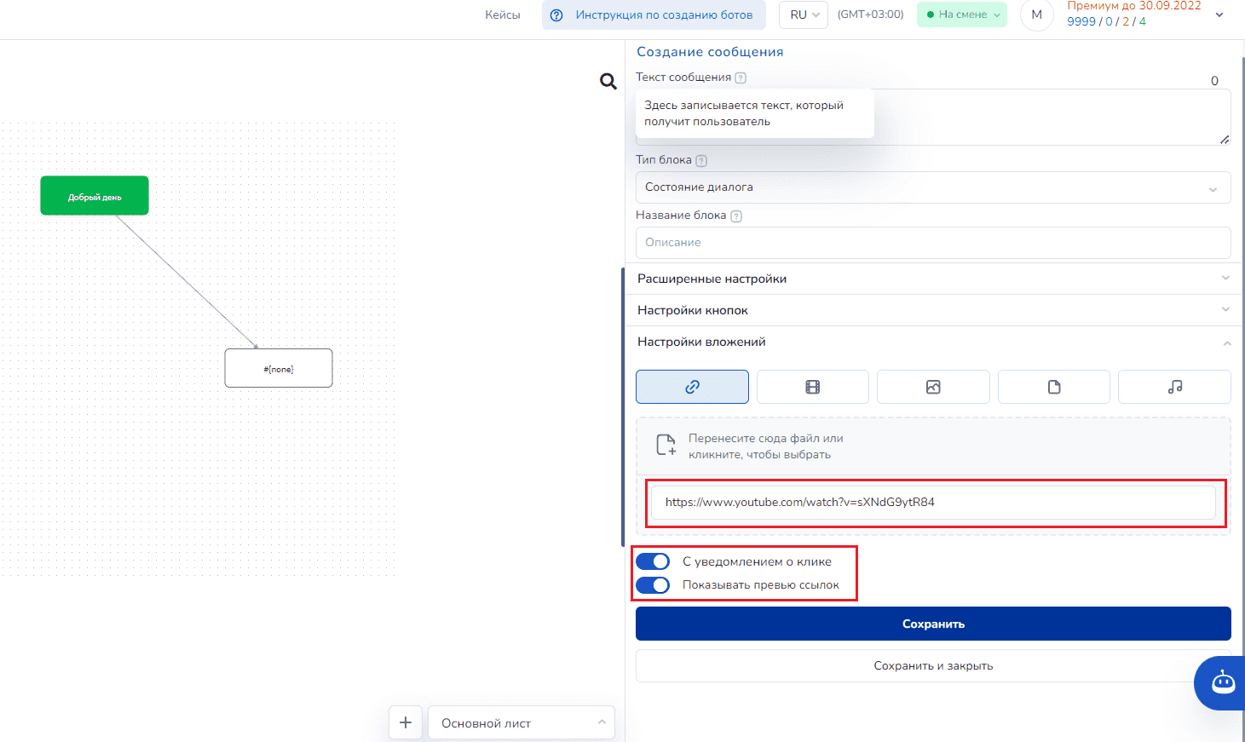
Task: Click the message text area
Action: click(x=933, y=117)
